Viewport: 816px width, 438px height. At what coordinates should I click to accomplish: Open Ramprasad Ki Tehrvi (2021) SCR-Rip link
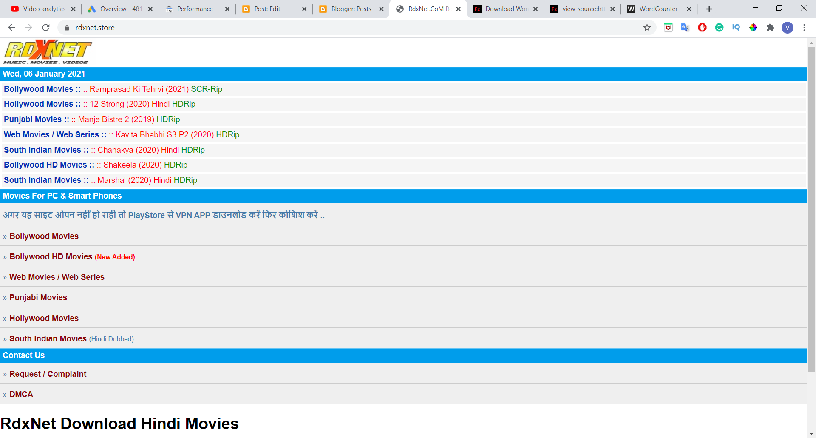coord(156,89)
